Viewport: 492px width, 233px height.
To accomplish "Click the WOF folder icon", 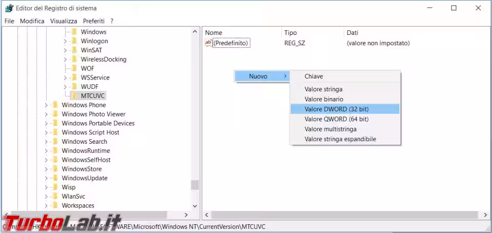I will [x=74, y=68].
